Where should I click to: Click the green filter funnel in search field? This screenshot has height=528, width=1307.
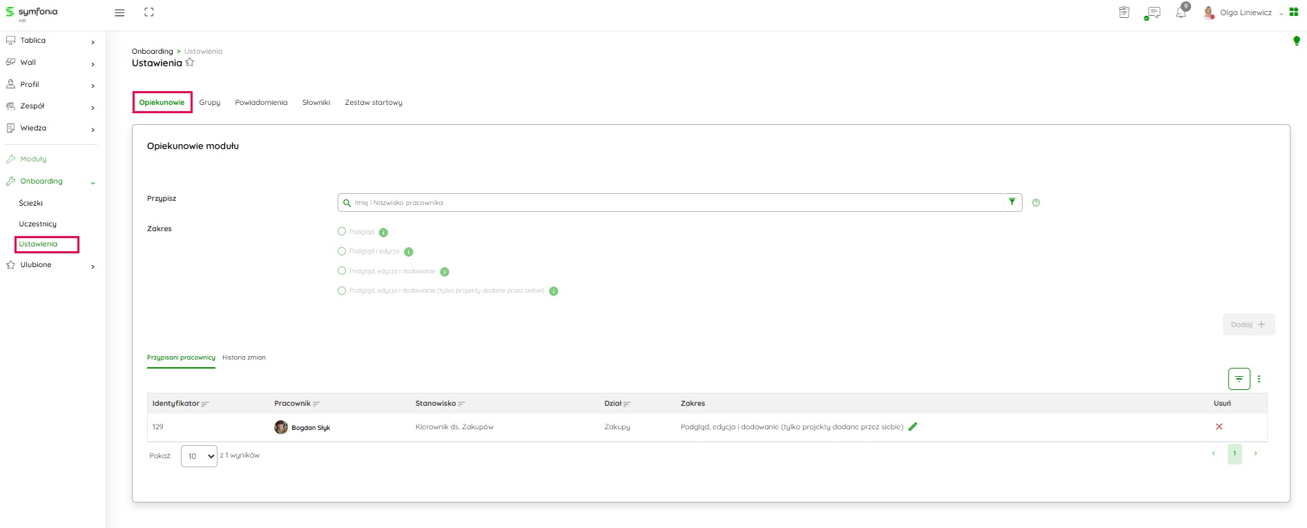(1011, 202)
